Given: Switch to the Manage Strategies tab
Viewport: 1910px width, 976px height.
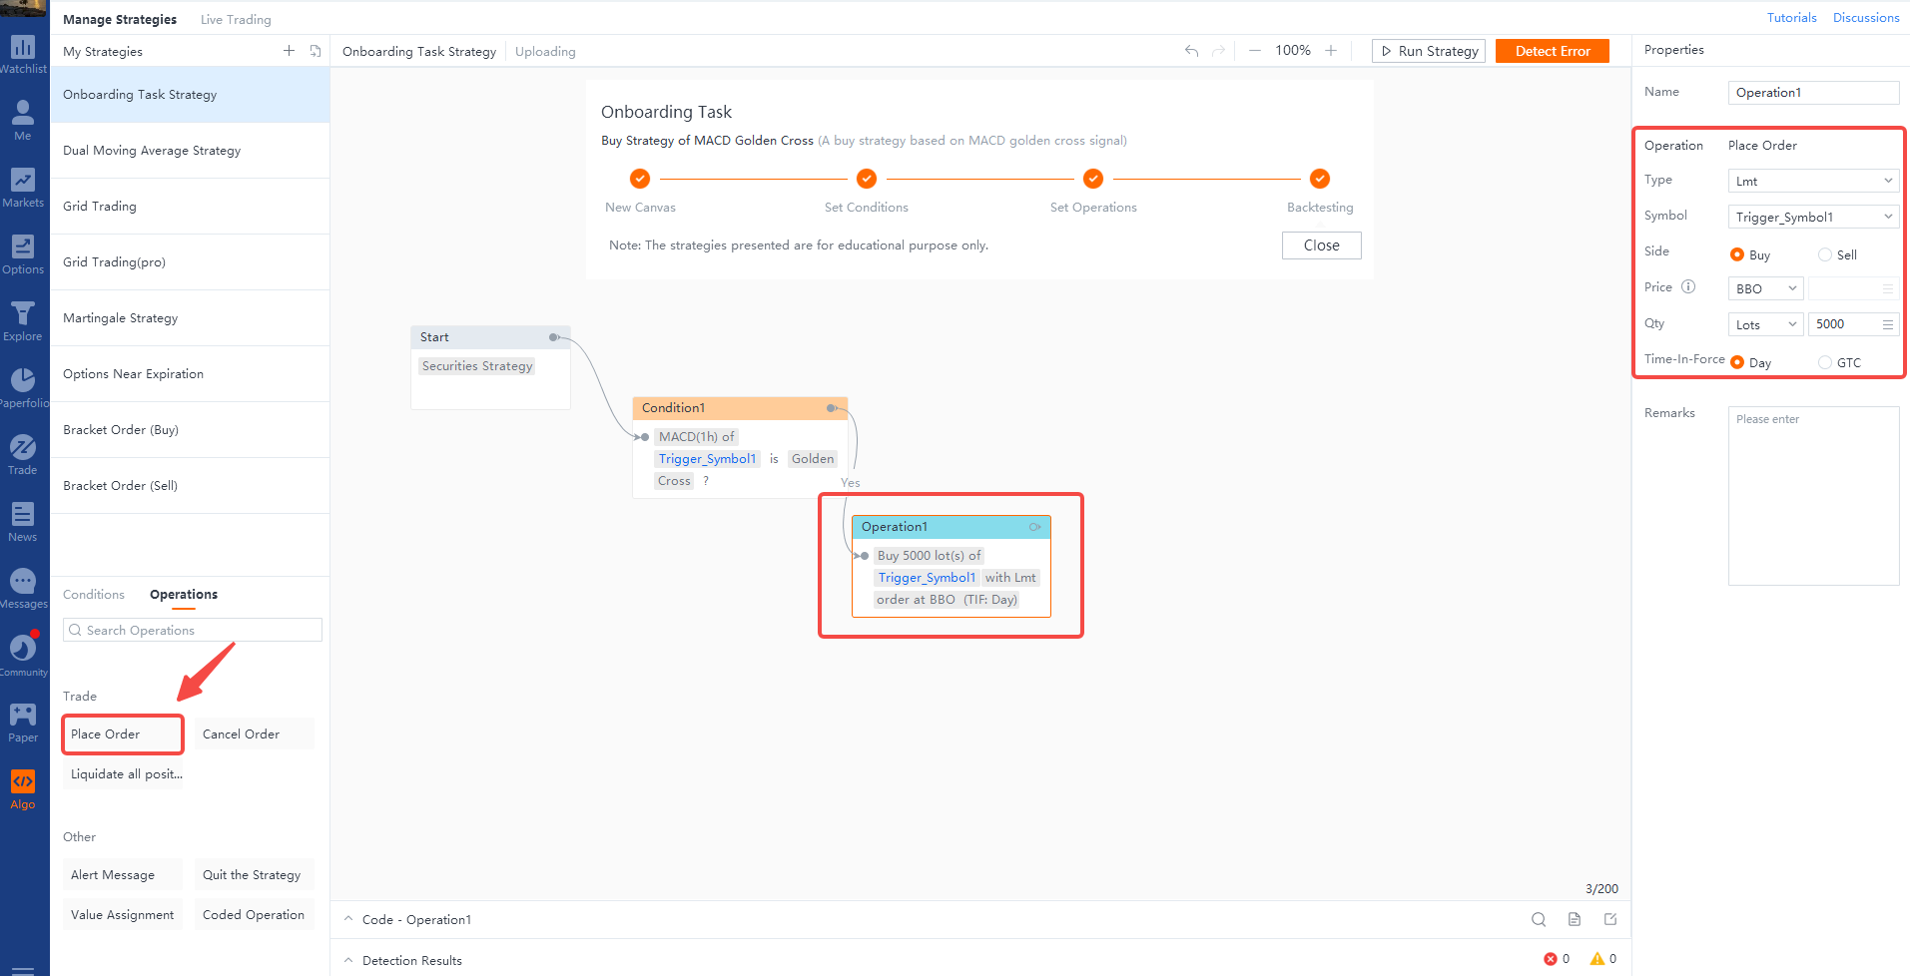Looking at the screenshot, I should point(120,19).
